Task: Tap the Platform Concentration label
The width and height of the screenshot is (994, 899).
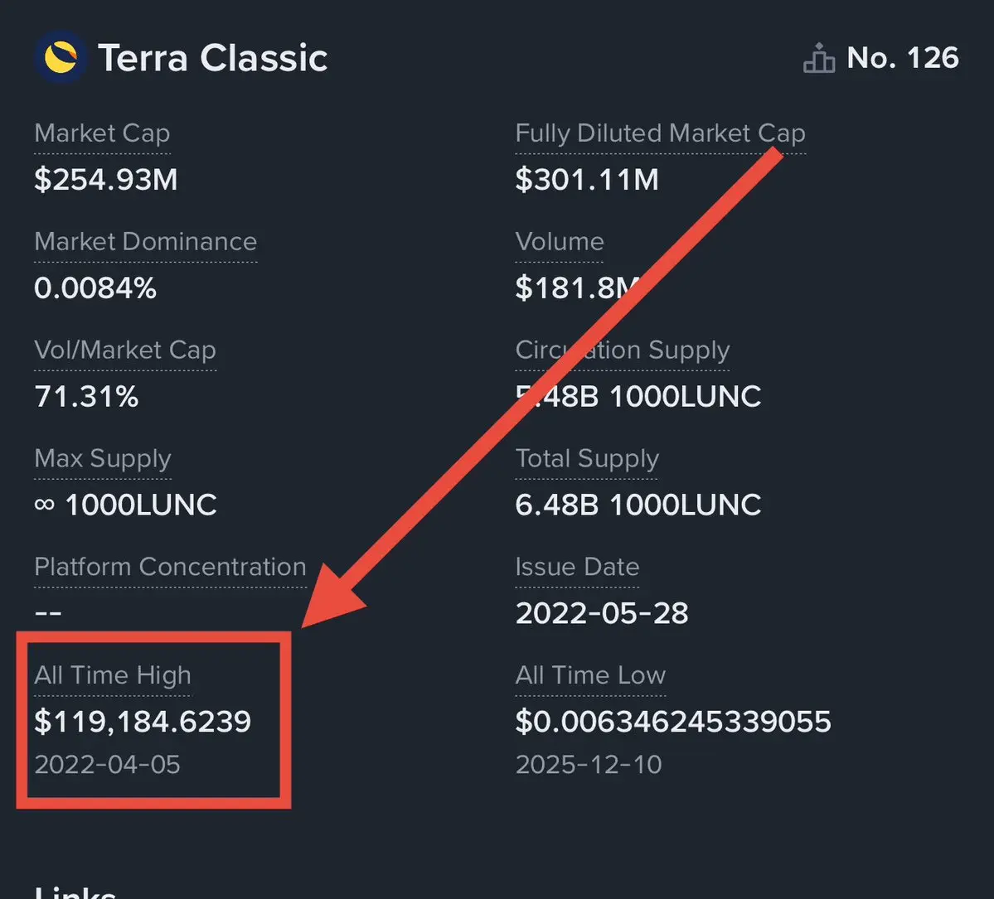Action: click(x=171, y=567)
